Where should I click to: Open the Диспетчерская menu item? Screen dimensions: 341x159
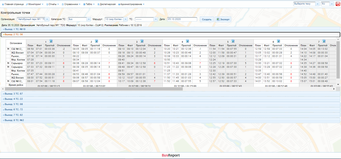point(107,4)
